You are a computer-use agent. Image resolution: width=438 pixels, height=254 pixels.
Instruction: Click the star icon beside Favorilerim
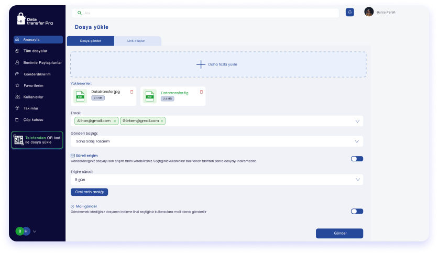click(17, 85)
